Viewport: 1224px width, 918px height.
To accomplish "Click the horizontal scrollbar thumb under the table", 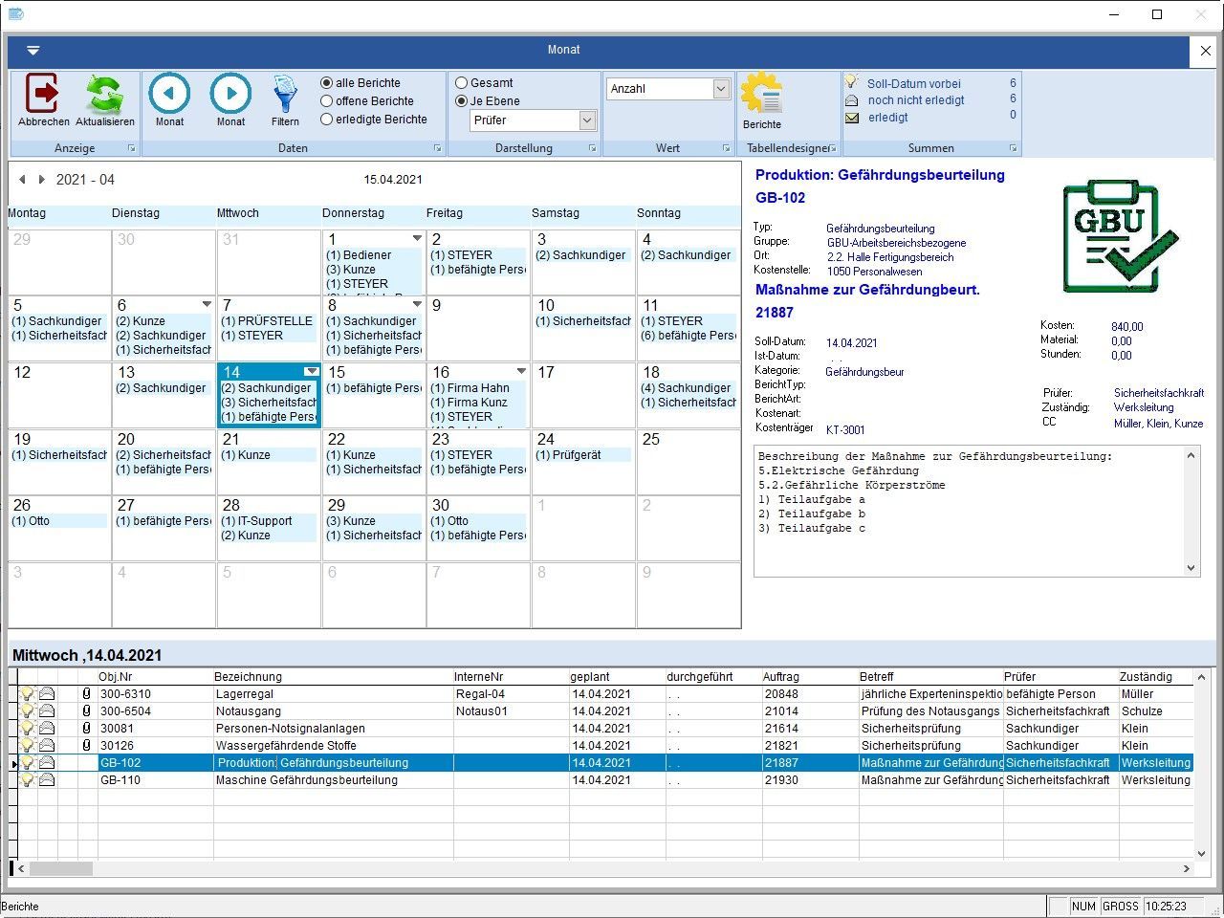I will coord(61,869).
